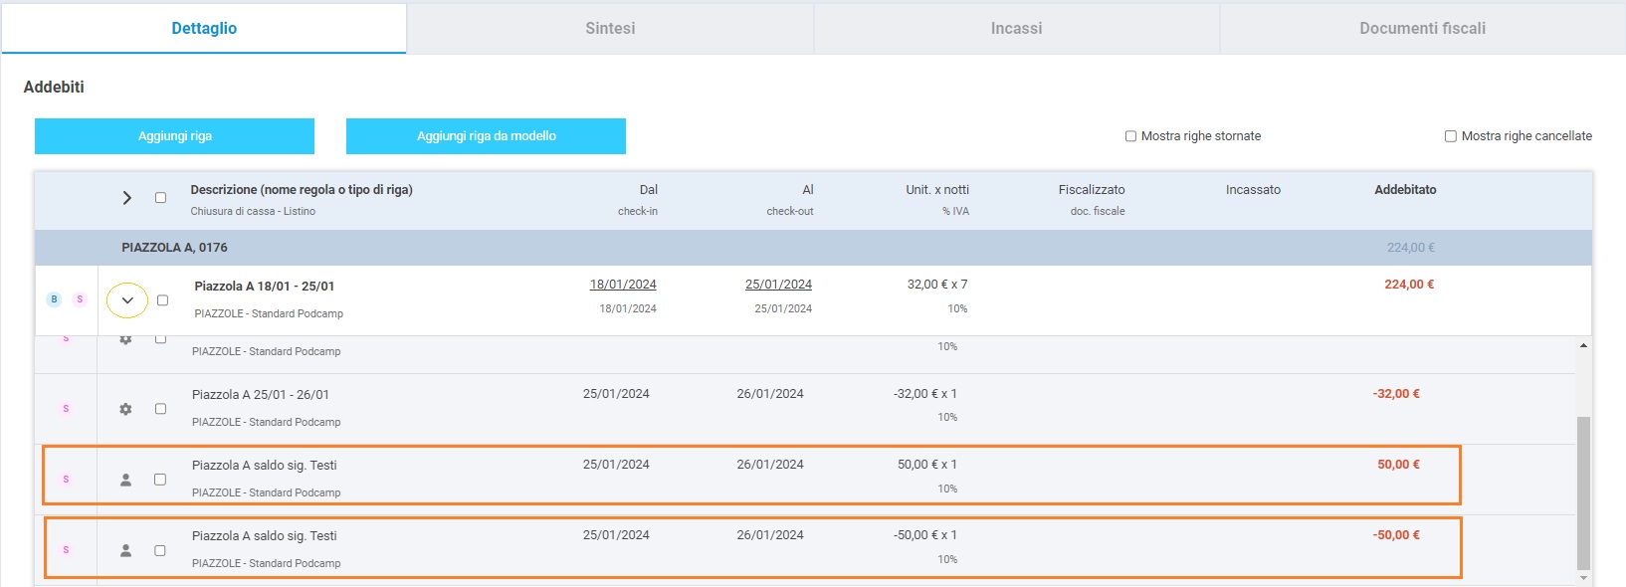Click person icon on the 50,00 € saldo row

tap(125, 480)
